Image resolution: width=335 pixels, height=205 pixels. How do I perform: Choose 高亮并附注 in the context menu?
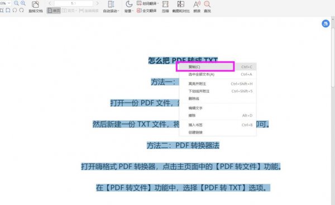pyautogui.click(x=218, y=84)
